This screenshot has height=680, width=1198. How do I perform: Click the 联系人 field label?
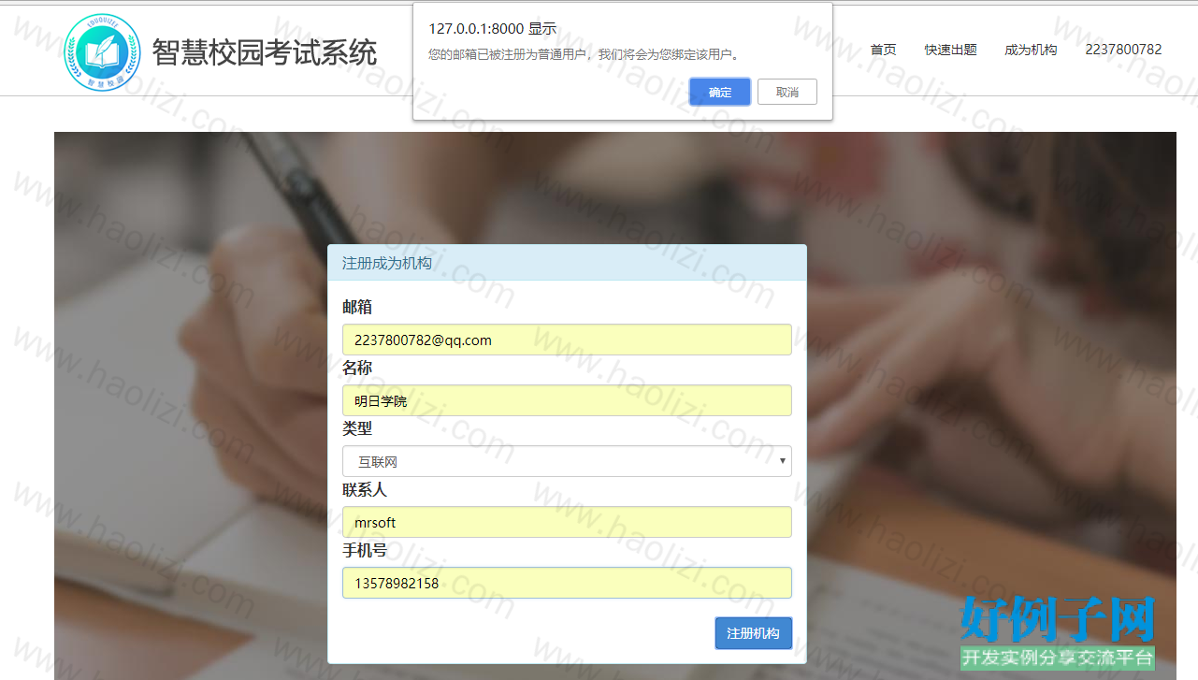point(365,489)
